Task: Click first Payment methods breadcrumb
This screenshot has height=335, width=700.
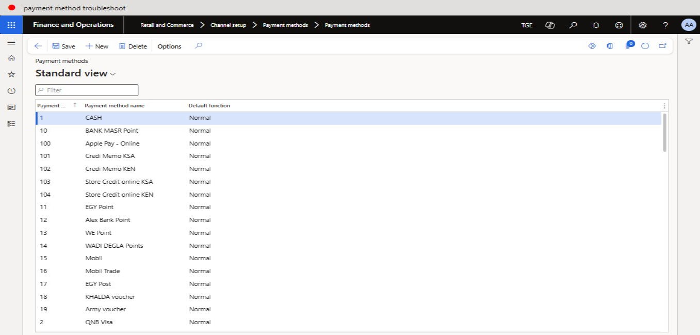Action: point(285,25)
